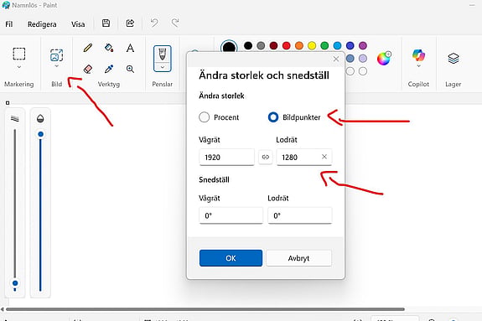Select the Procent radio button

(204, 117)
